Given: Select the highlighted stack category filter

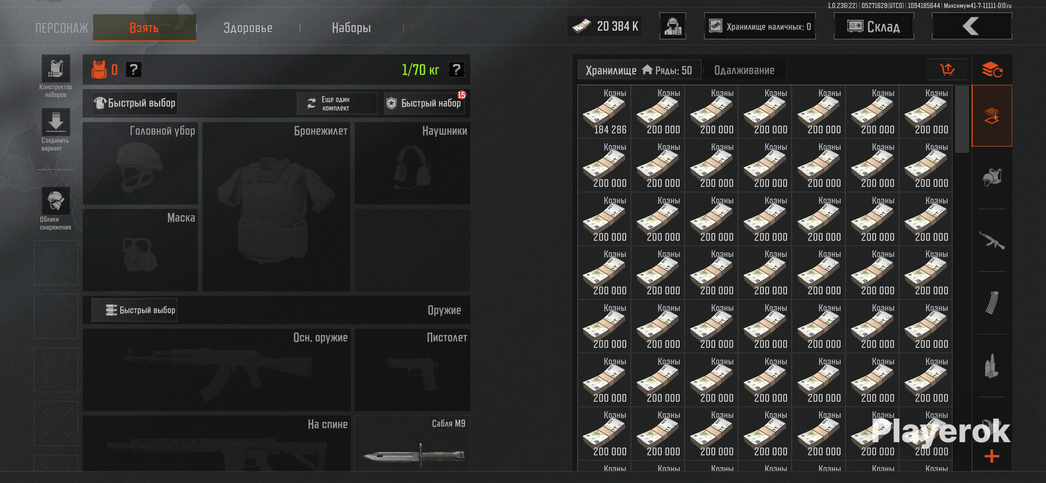Looking at the screenshot, I should tap(992, 116).
